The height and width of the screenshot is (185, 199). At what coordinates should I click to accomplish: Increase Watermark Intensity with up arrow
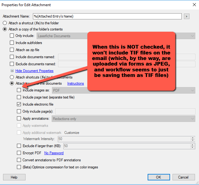[193, 138]
